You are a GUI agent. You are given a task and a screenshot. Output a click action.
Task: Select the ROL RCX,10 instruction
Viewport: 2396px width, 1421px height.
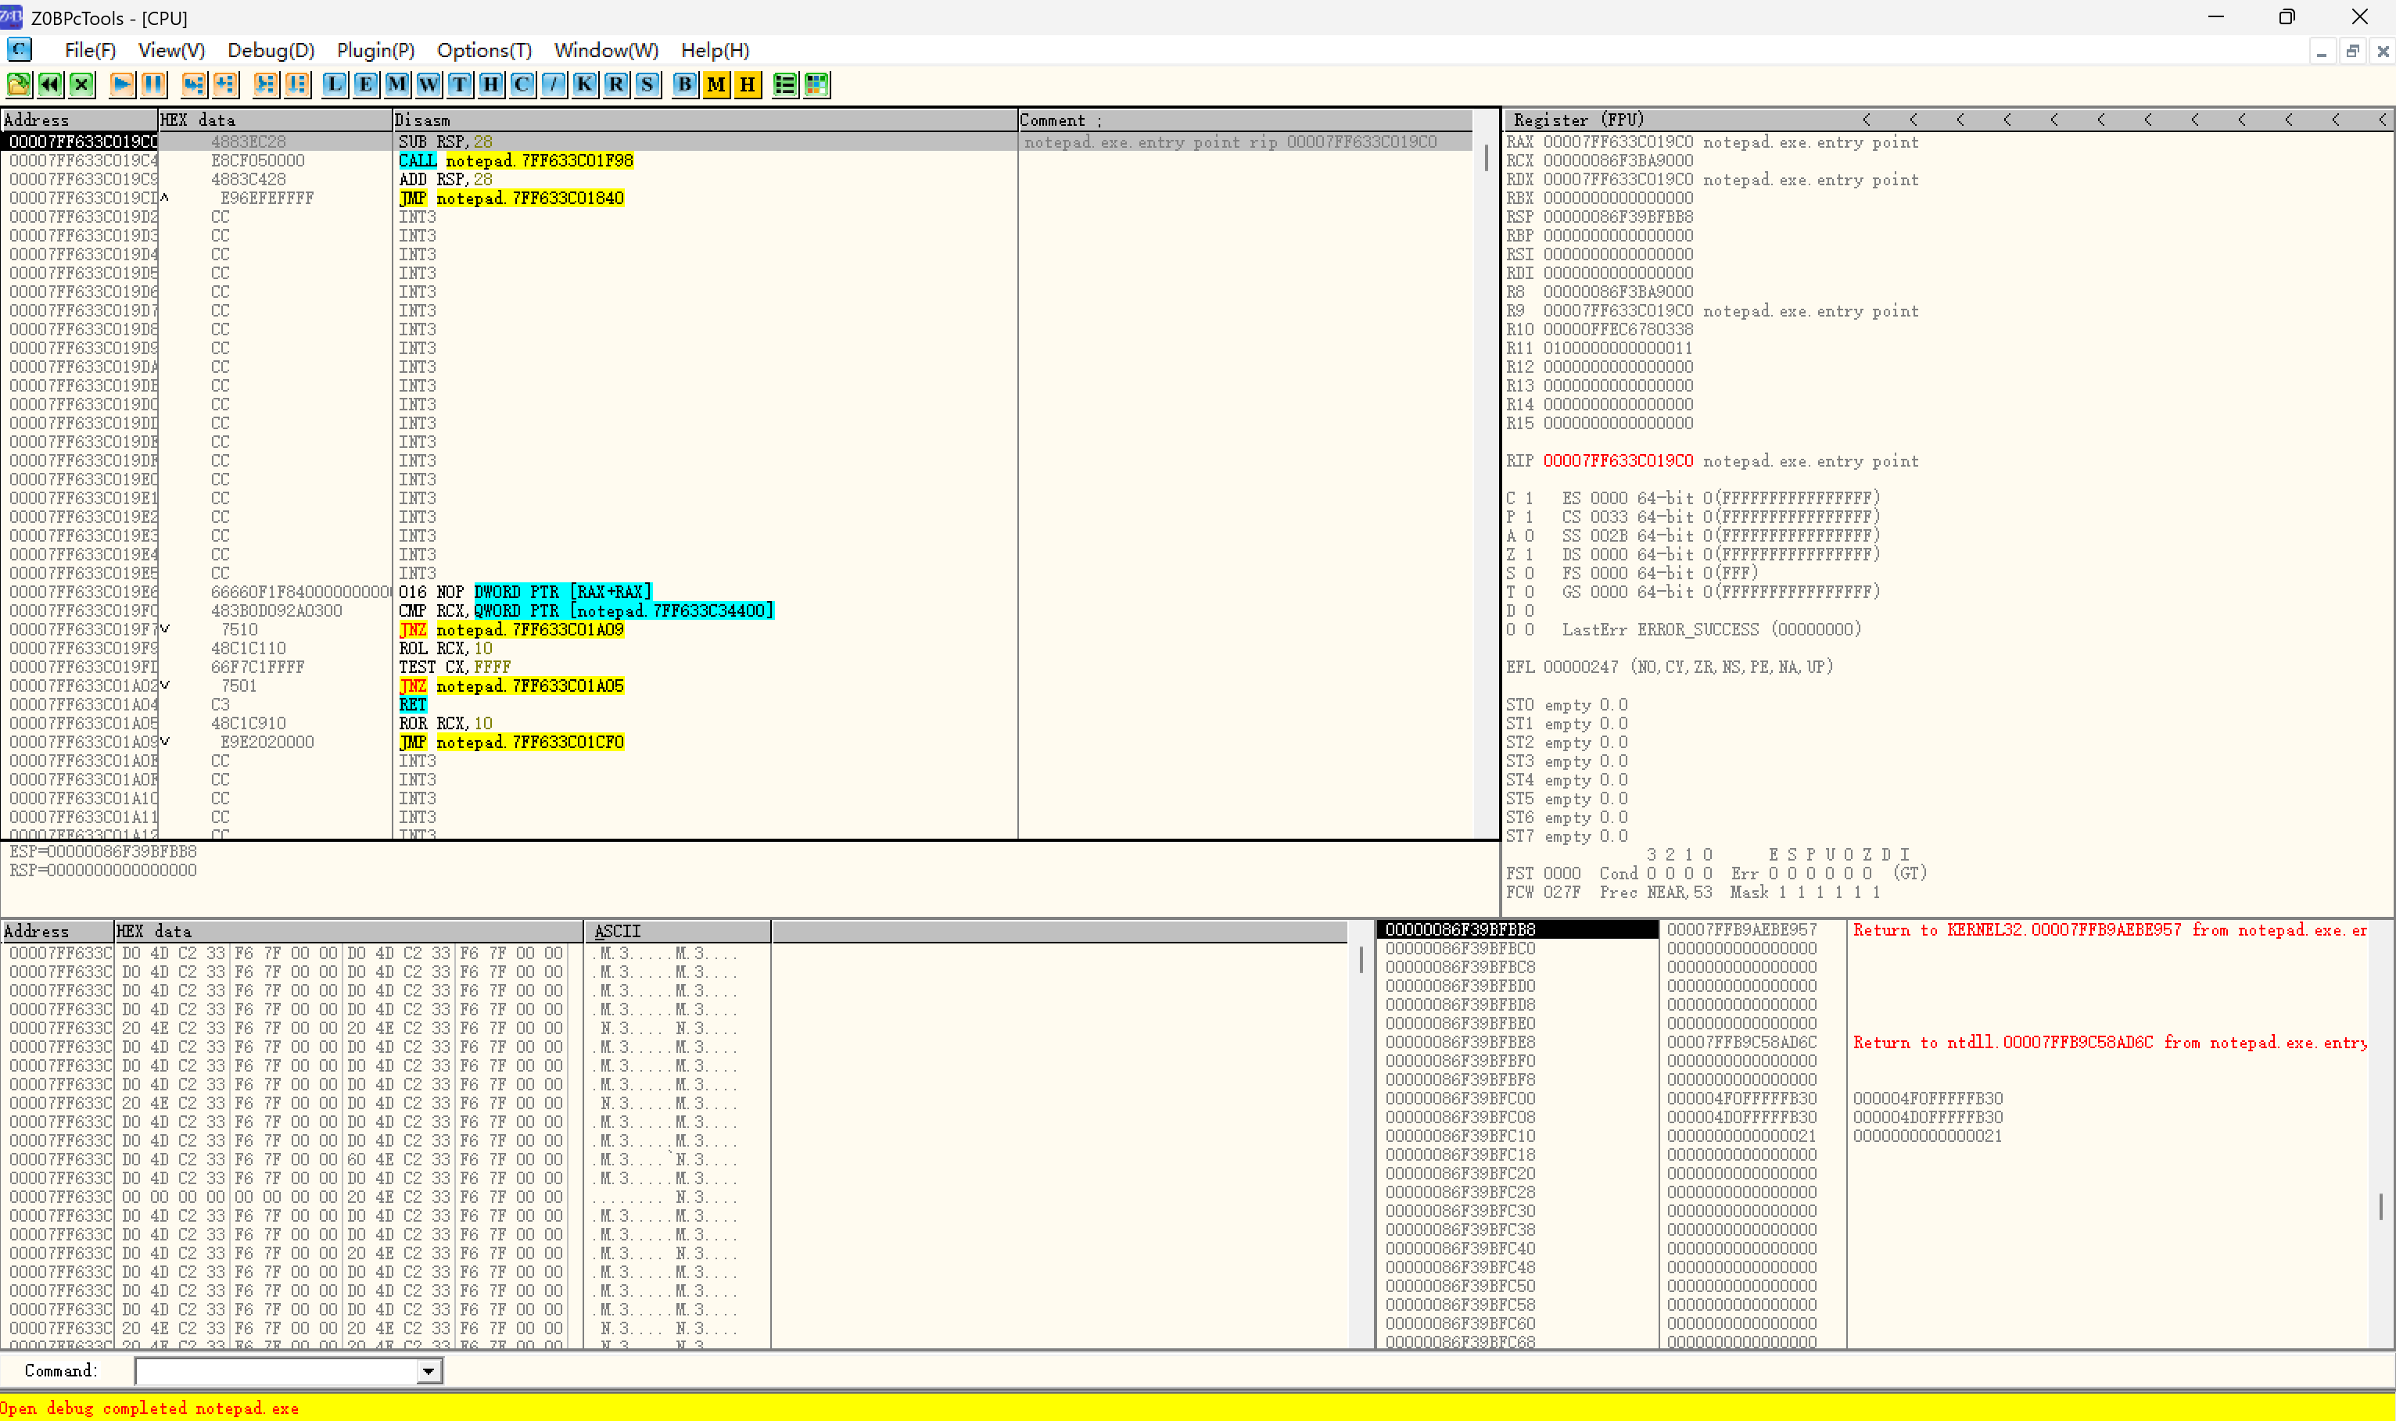(446, 648)
